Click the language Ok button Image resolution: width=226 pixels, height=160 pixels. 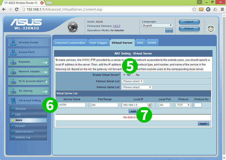click(x=169, y=31)
